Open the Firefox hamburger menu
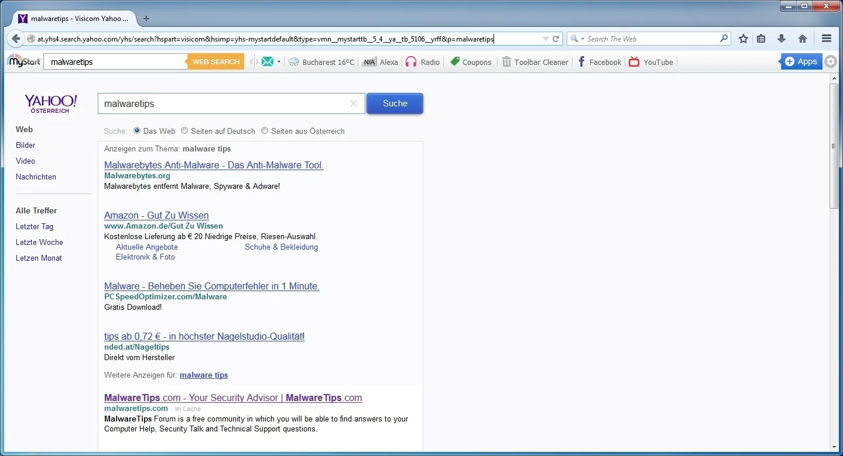Screen dimensions: 843x456 click(x=827, y=39)
